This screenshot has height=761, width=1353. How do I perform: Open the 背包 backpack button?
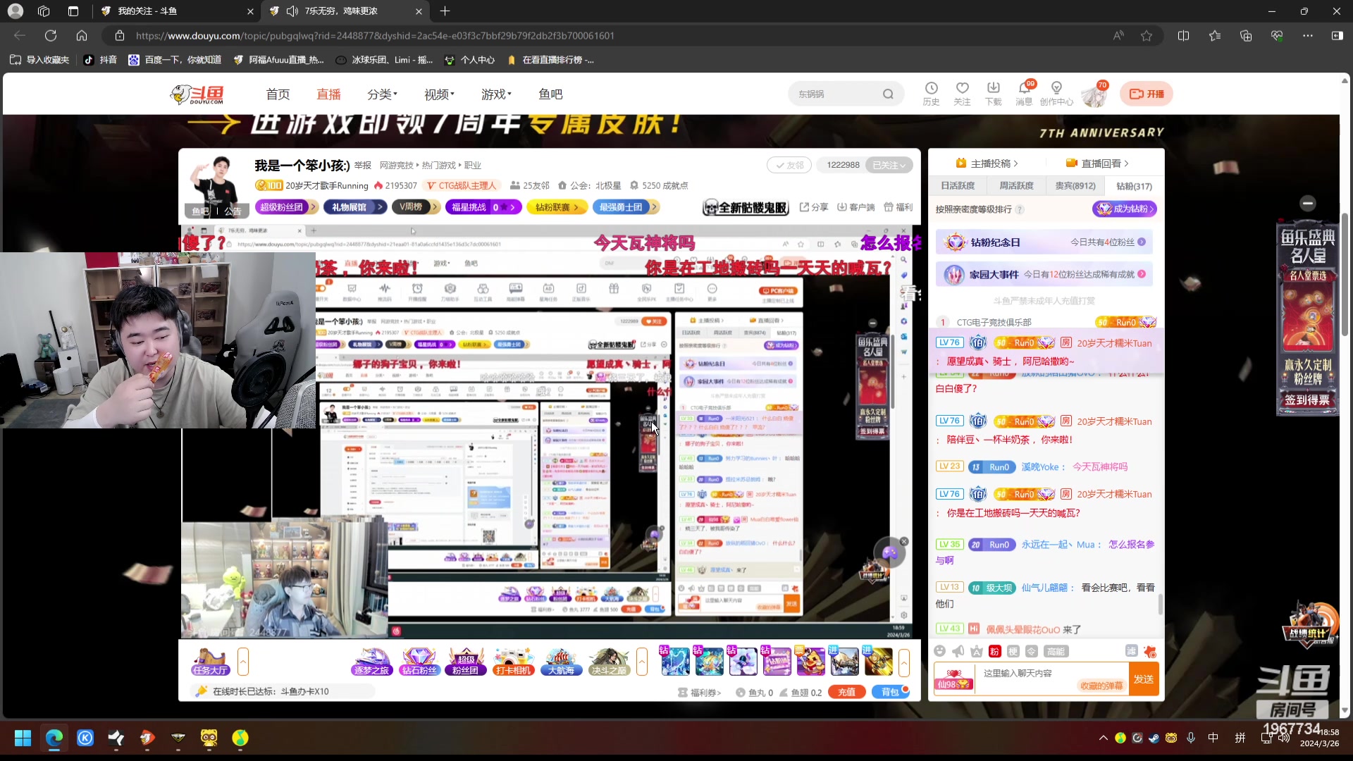coord(890,692)
